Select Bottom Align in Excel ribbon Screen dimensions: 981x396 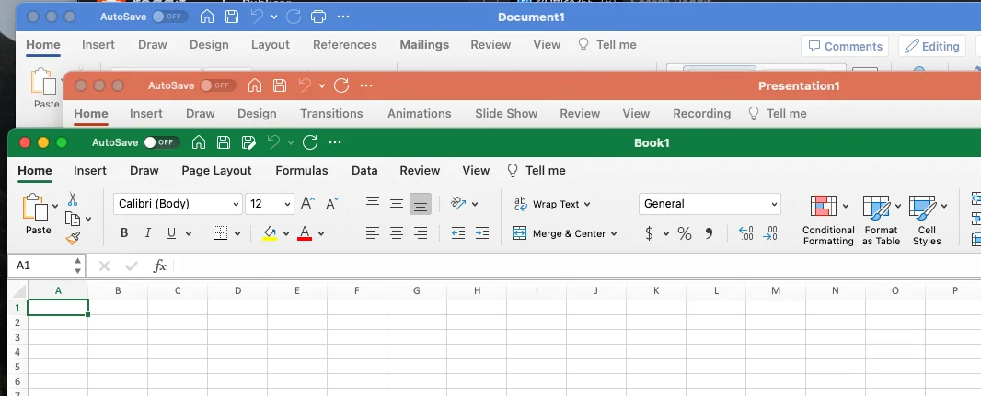point(421,204)
